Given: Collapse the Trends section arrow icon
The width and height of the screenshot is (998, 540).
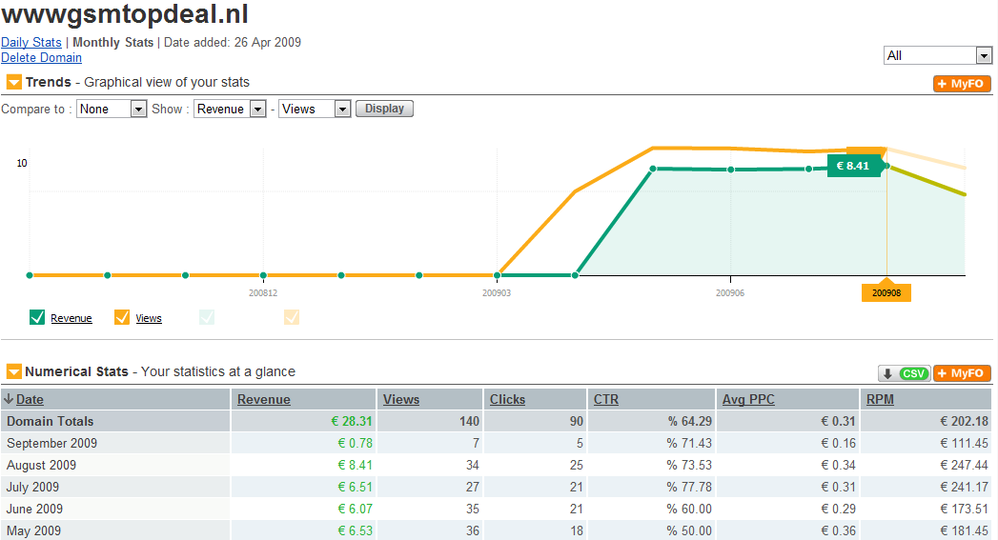Looking at the screenshot, I should [x=14, y=82].
